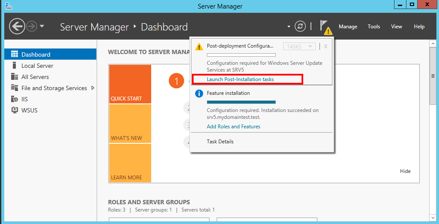Click the Server Manager title bar icon

coord(9,6)
